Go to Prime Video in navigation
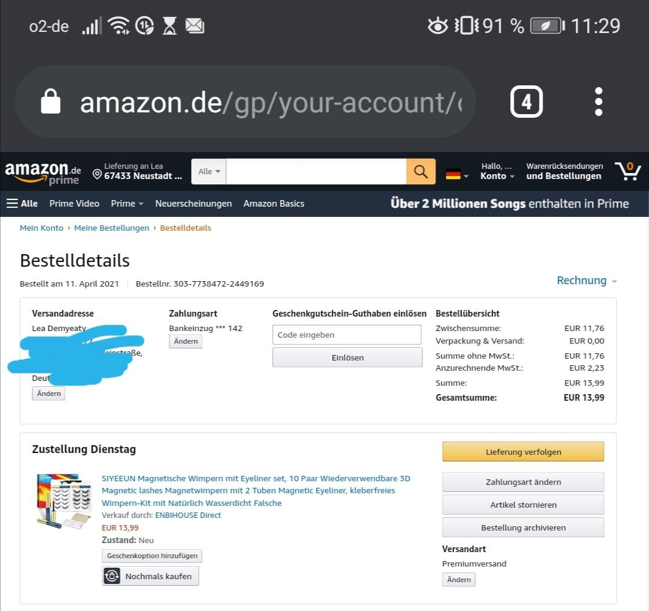Image resolution: width=649 pixels, height=611 pixels. click(74, 204)
